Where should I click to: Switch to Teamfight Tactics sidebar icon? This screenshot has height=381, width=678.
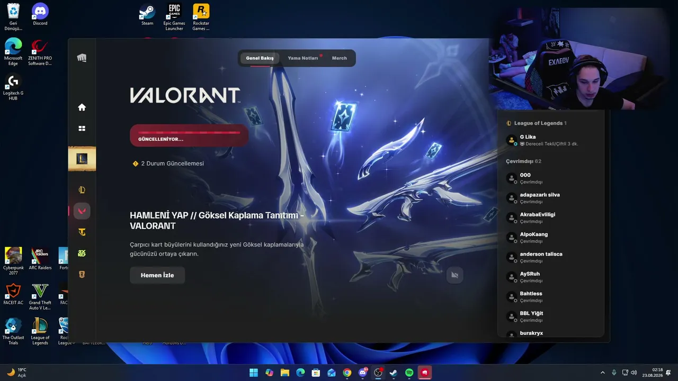point(82,232)
